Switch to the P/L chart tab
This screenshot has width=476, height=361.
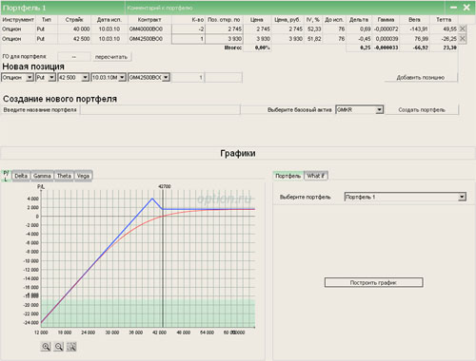pos(6,176)
